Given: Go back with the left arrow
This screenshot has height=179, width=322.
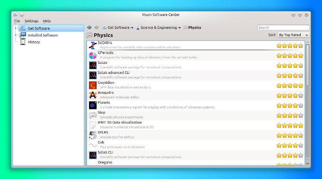Looking at the screenshot, I should coord(89,27).
